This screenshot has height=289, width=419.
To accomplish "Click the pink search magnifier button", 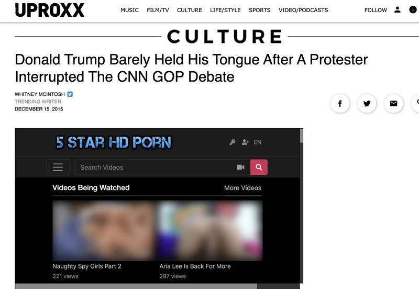I will coord(259,167).
